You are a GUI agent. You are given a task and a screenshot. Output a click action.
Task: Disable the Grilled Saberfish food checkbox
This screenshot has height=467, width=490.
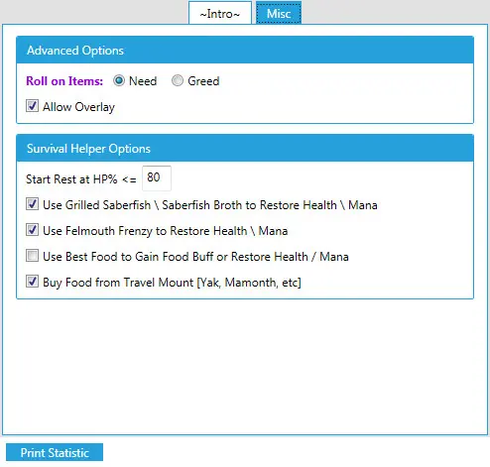[x=32, y=204]
